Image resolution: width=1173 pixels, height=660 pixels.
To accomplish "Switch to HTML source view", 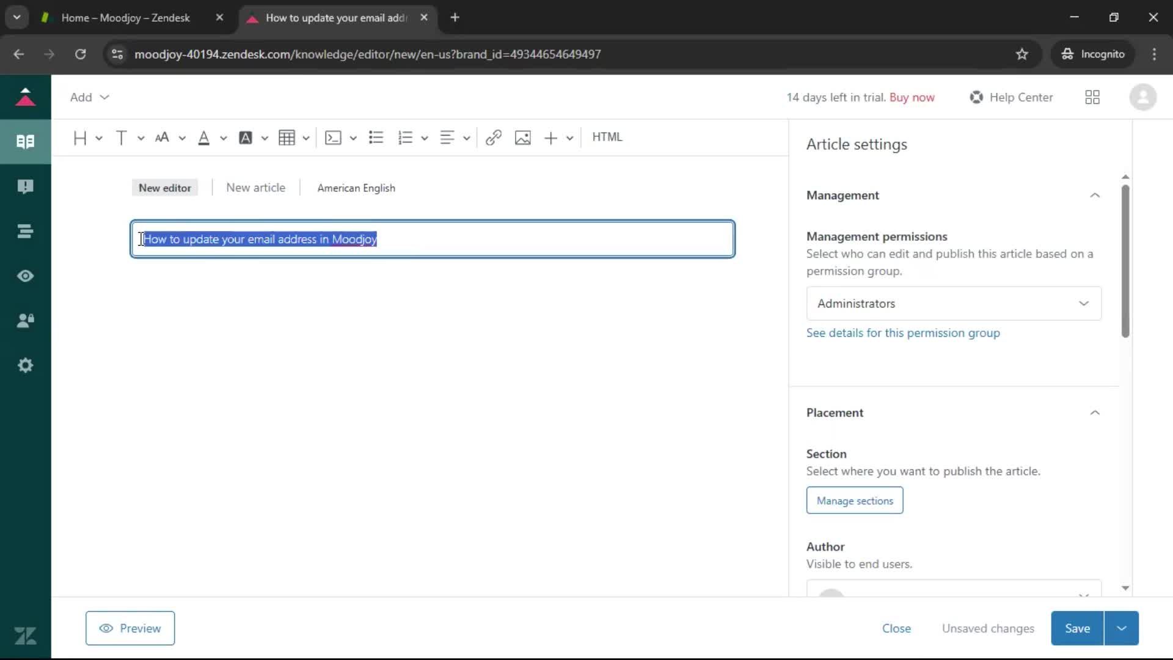I will coord(607,137).
